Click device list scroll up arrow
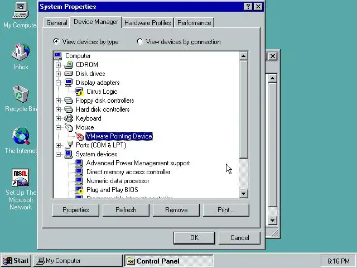Image resolution: width=357 pixels, height=268 pixels. click(x=244, y=56)
